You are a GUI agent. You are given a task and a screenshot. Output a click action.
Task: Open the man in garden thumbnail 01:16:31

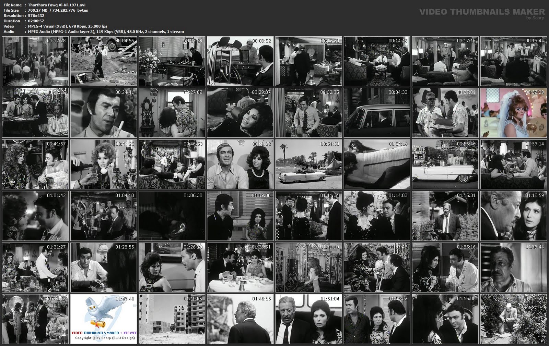tap(445, 216)
